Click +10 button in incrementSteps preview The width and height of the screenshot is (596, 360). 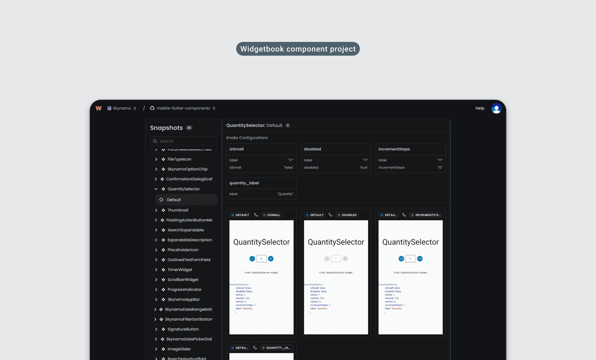[x=420, y=259]
